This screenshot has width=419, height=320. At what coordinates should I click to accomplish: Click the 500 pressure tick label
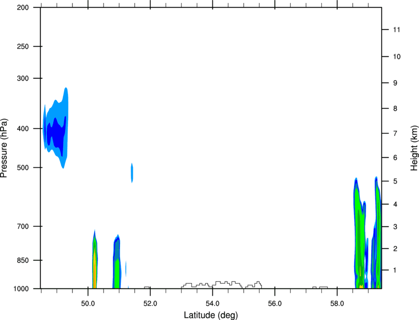[x=23, y=167]
